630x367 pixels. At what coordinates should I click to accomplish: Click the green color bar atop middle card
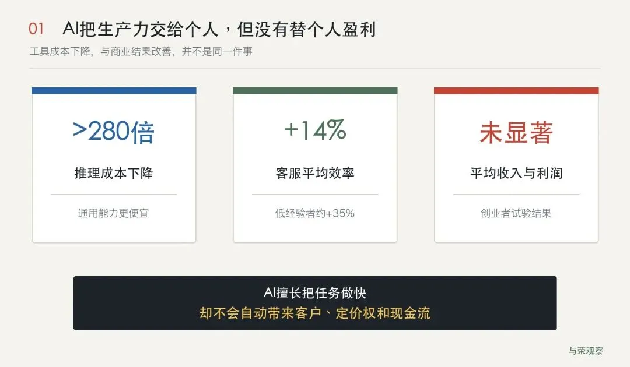pos(315,91)
